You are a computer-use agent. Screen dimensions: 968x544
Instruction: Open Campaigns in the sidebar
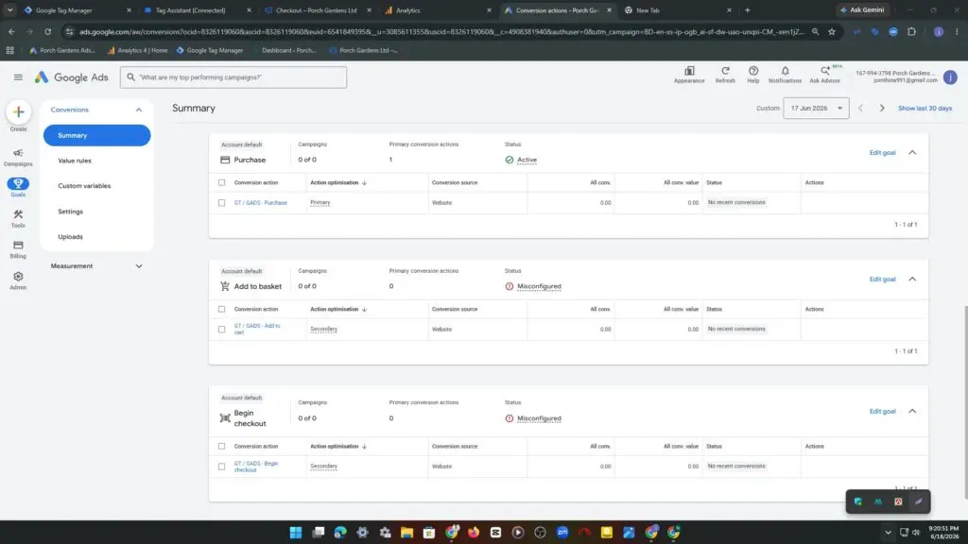tap(18, 158)
